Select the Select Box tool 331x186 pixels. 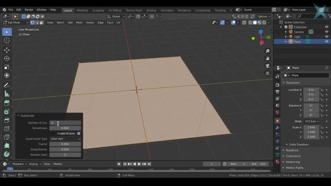click(x=7, y=32)
